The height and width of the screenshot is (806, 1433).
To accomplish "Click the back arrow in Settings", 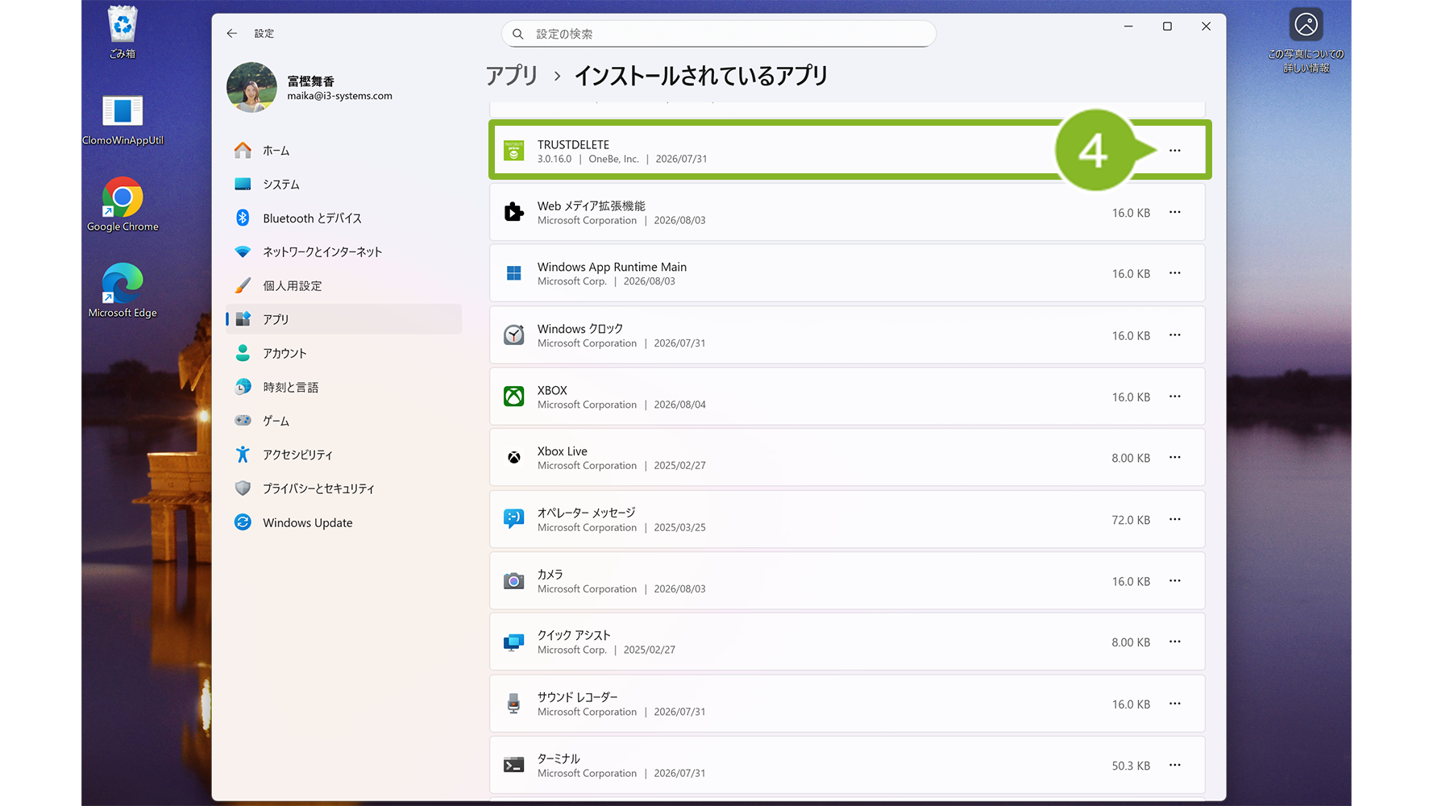I will click(232, 33).
